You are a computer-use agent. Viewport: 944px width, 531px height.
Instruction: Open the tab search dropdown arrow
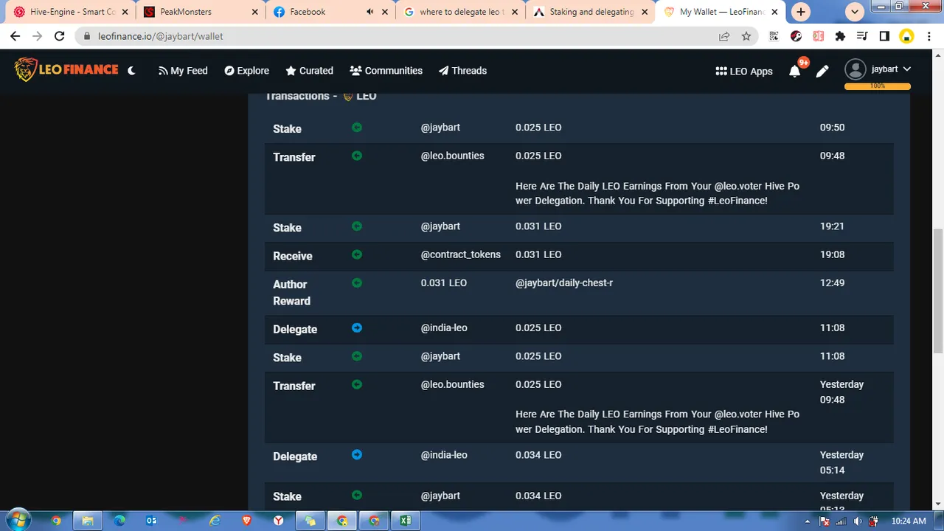[854, 12]
